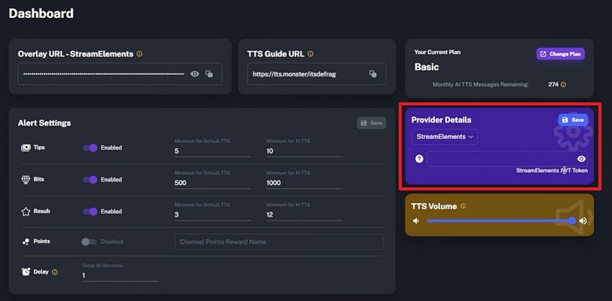
Task: Click the TTS Guide URL info icon
Action: click(311, 54)
